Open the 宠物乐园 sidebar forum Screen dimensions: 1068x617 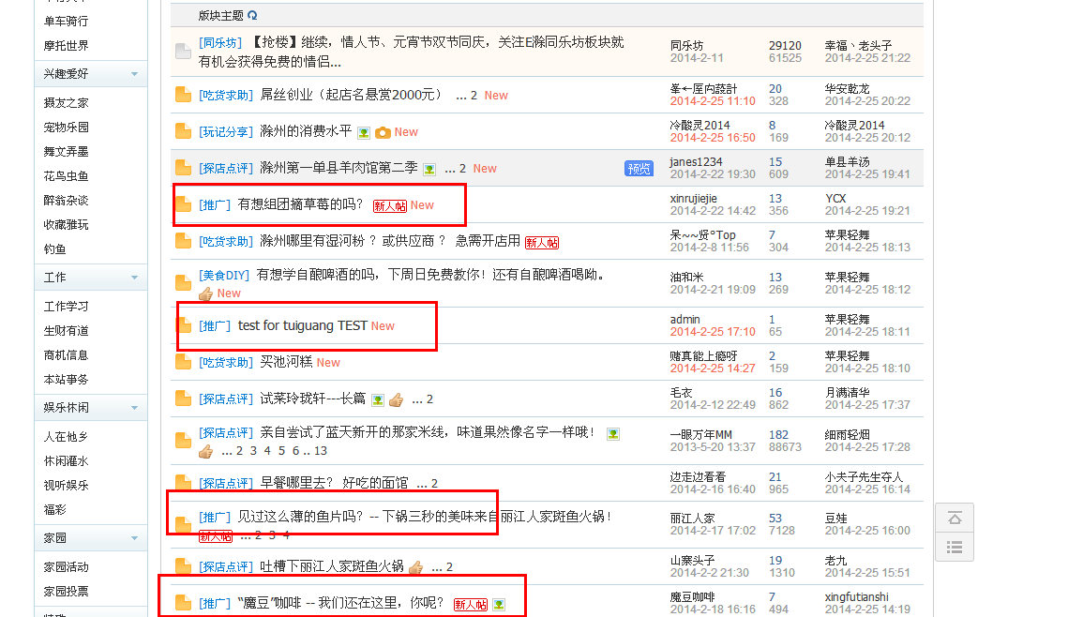tap(66, 128)
